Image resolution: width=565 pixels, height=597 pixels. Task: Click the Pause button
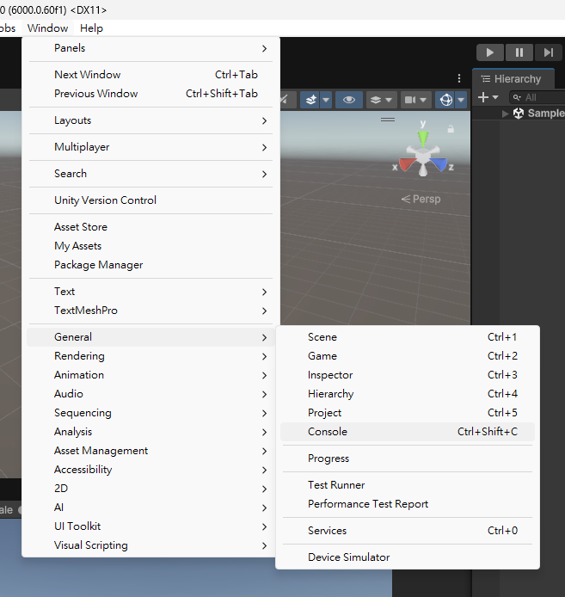[x=519, y=52]
